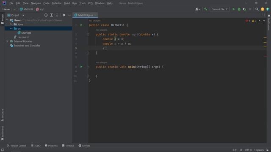Click the green Run button in toolbar
271x152 pixels.
(x=233, y=9)
